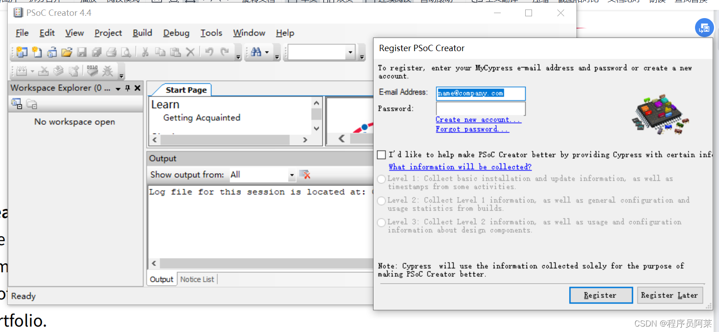Open the Edit menu
Viewport: 719px width, 332px height.
coord(47,33)
